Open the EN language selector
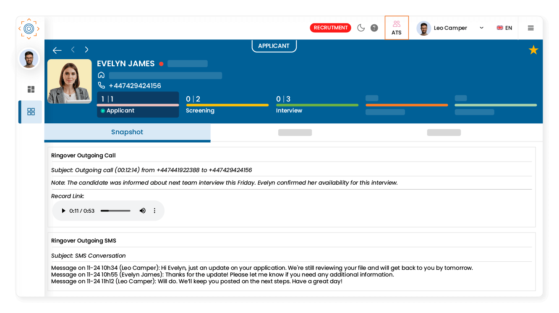The width and height of the screenshot is (559, 313). 504,28
